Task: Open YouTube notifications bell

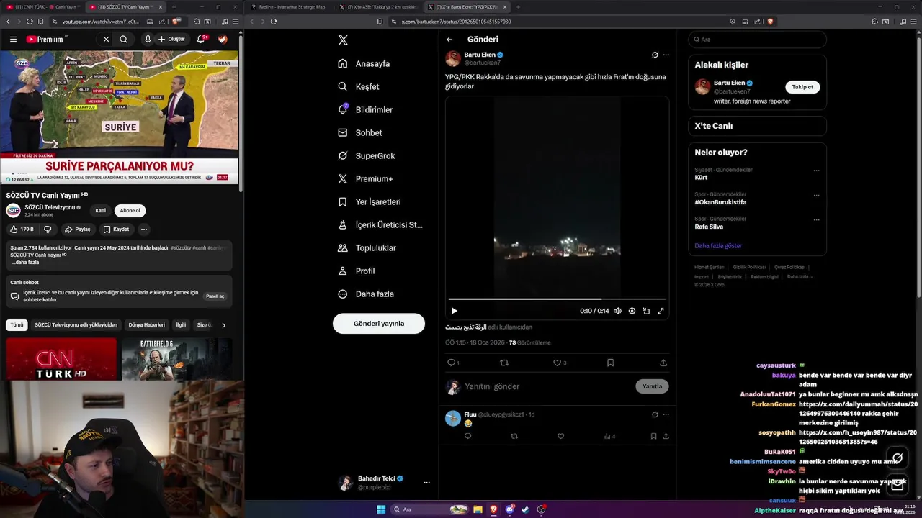Action: (202, 40)
